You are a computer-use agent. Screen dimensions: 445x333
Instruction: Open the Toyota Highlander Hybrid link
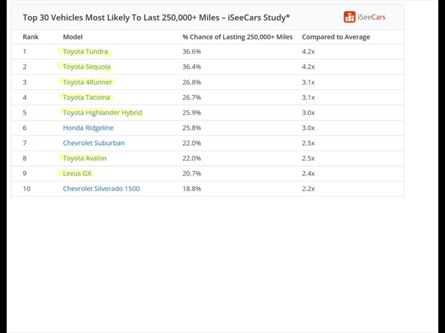102,113
